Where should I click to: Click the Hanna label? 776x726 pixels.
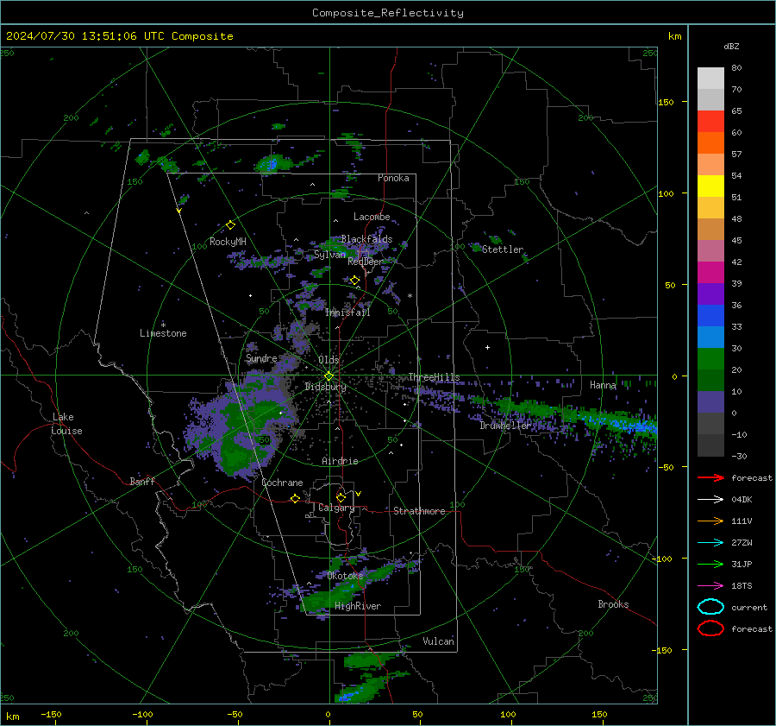[603, 385]
